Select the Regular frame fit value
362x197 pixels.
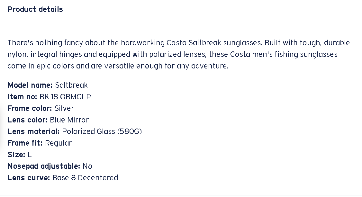coord(58,143)
